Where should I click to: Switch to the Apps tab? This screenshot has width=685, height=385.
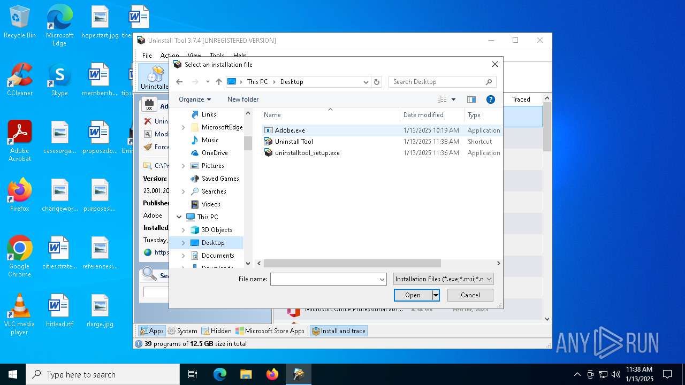[x=152, y=331]
